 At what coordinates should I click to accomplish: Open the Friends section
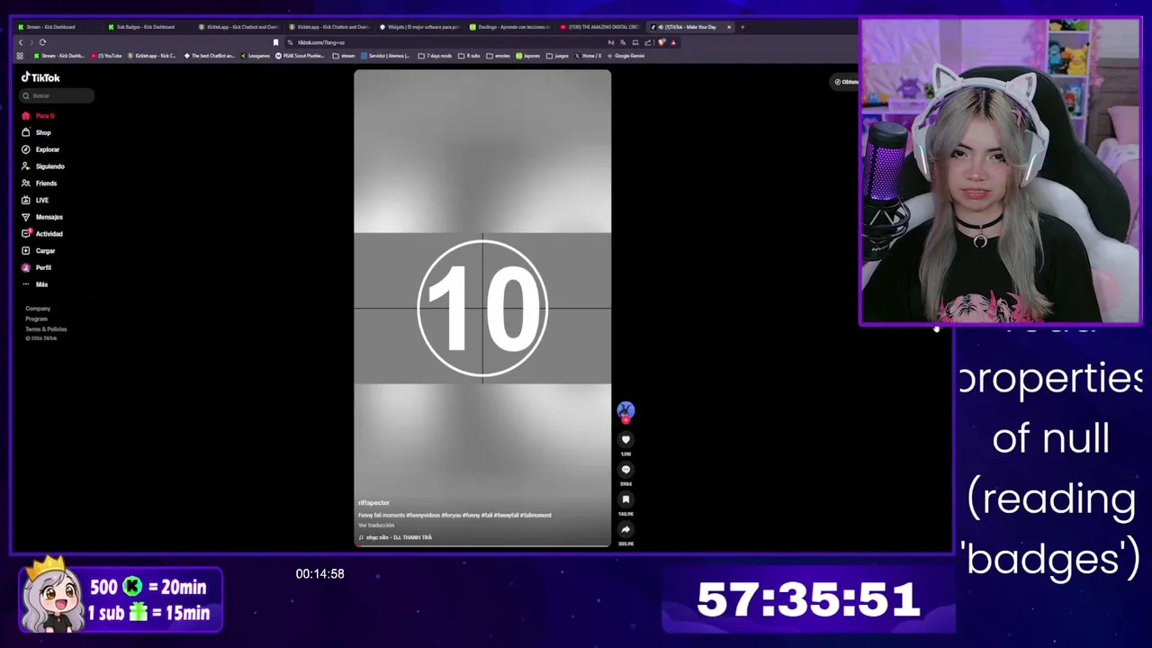pyautogui.click(x=39, y=184)
